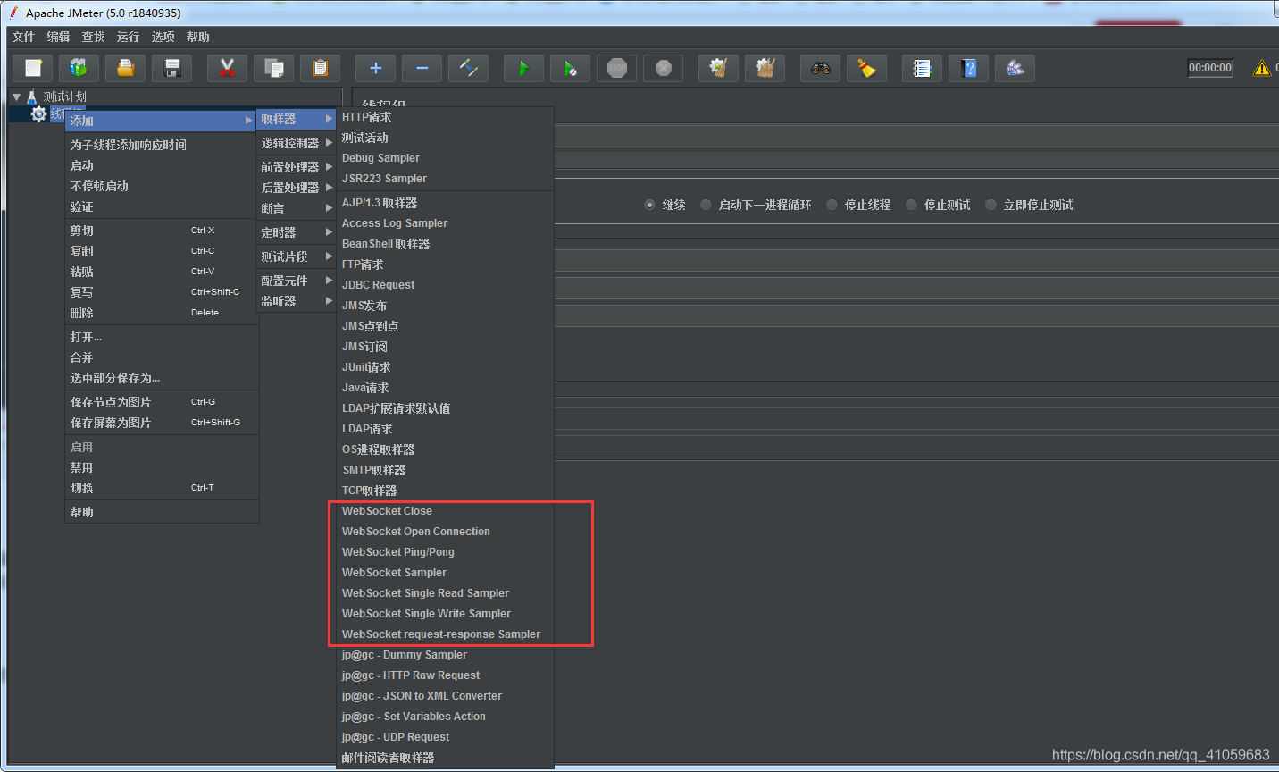Screen dimensions: 1279x772
Task: Expand the 断言 submenu
Action: click(297, 208)
